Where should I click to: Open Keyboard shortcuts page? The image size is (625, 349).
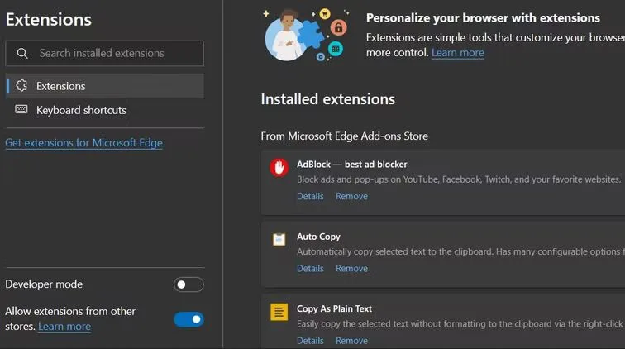coord(105,110)
